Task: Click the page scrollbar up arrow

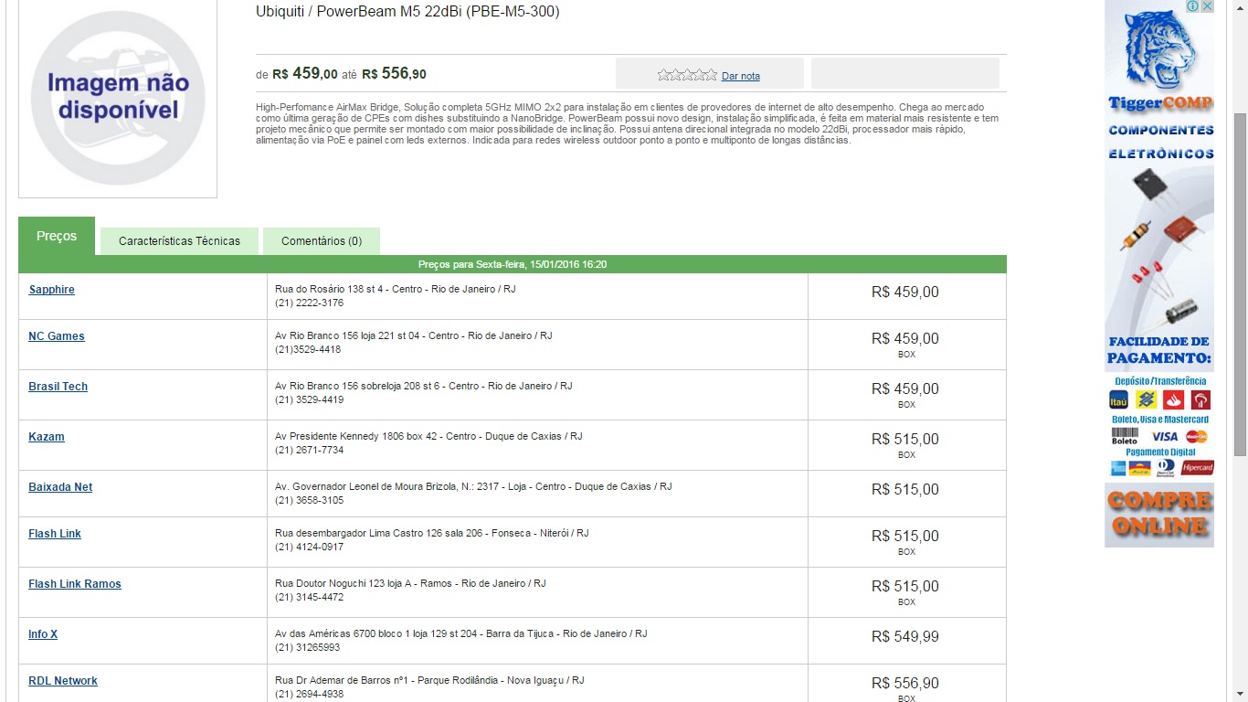Action: (1240, 7)
